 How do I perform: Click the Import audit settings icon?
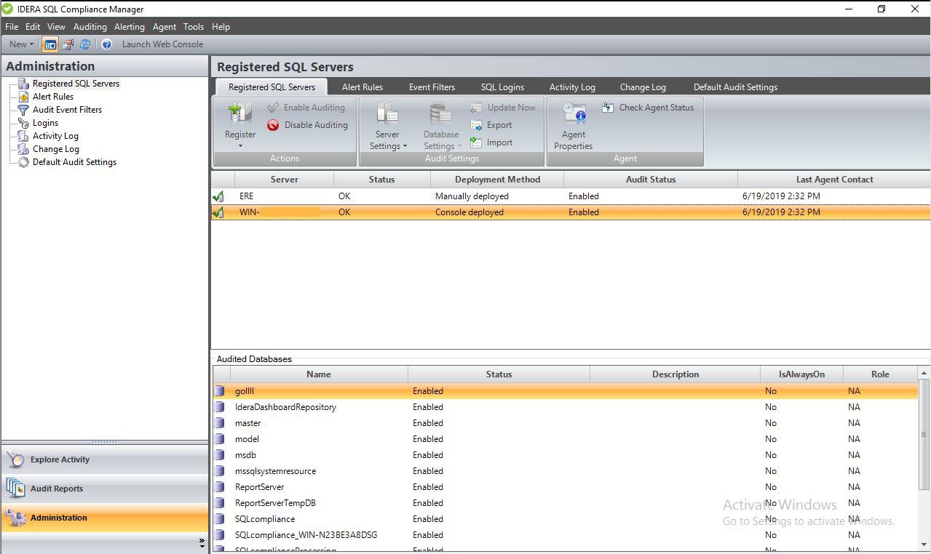pyautogui.click(x=477, y=142)
